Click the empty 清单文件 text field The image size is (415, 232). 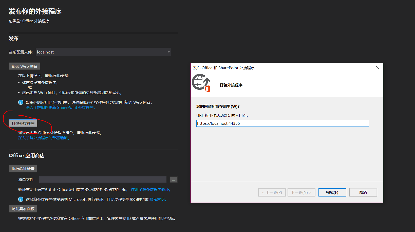point(103,180)
